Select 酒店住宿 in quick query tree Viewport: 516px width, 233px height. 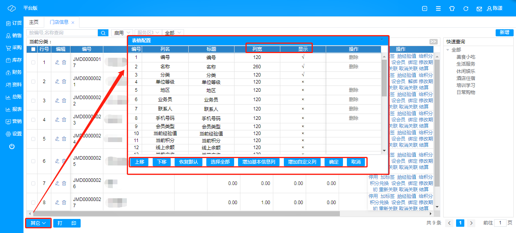[x=466, y=78]
